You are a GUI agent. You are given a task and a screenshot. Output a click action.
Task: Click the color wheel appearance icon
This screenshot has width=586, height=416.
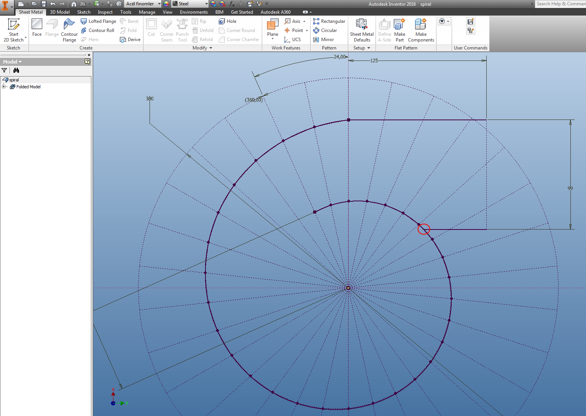(166, 4)
